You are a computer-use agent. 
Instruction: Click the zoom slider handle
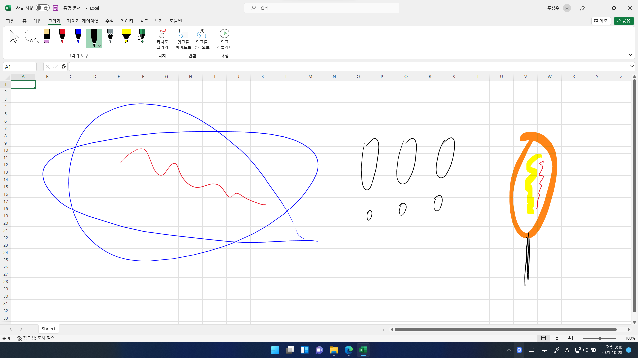[x=600, y=338]
